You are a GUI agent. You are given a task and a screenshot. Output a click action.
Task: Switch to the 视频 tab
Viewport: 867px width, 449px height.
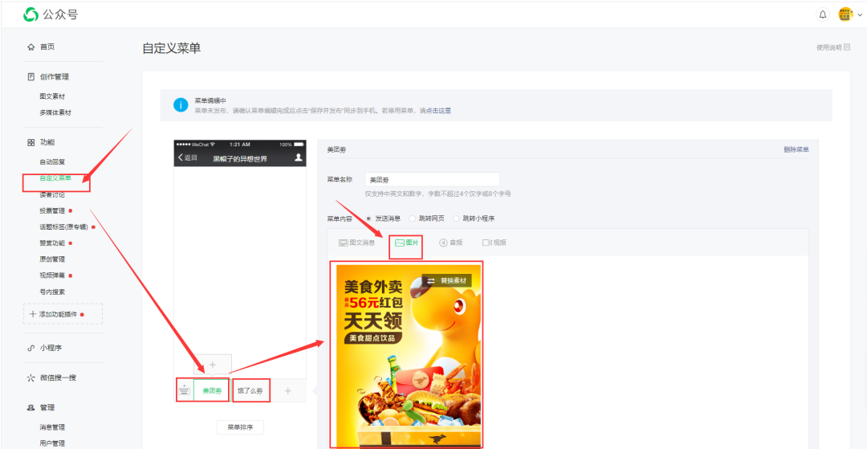click(x=495, y=243)
